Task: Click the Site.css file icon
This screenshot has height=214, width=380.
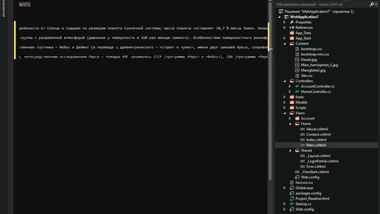Action: (297, 75)
